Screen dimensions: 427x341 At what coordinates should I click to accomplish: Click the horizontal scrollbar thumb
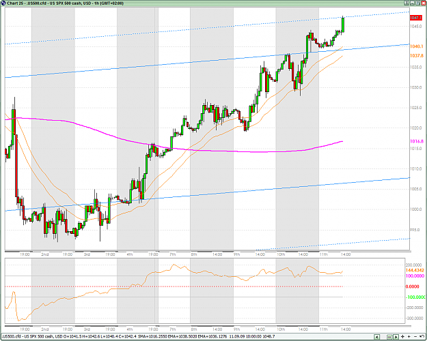(389, 337)
